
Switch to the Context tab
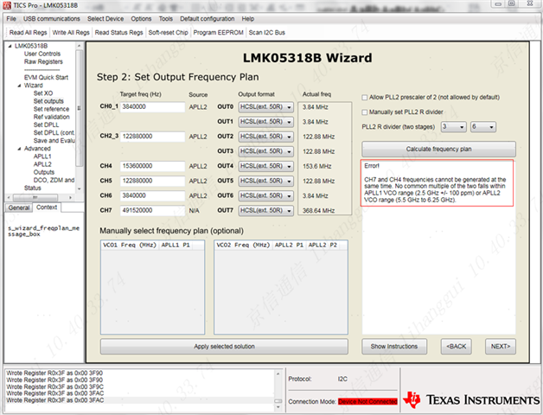tap(47, 207)
